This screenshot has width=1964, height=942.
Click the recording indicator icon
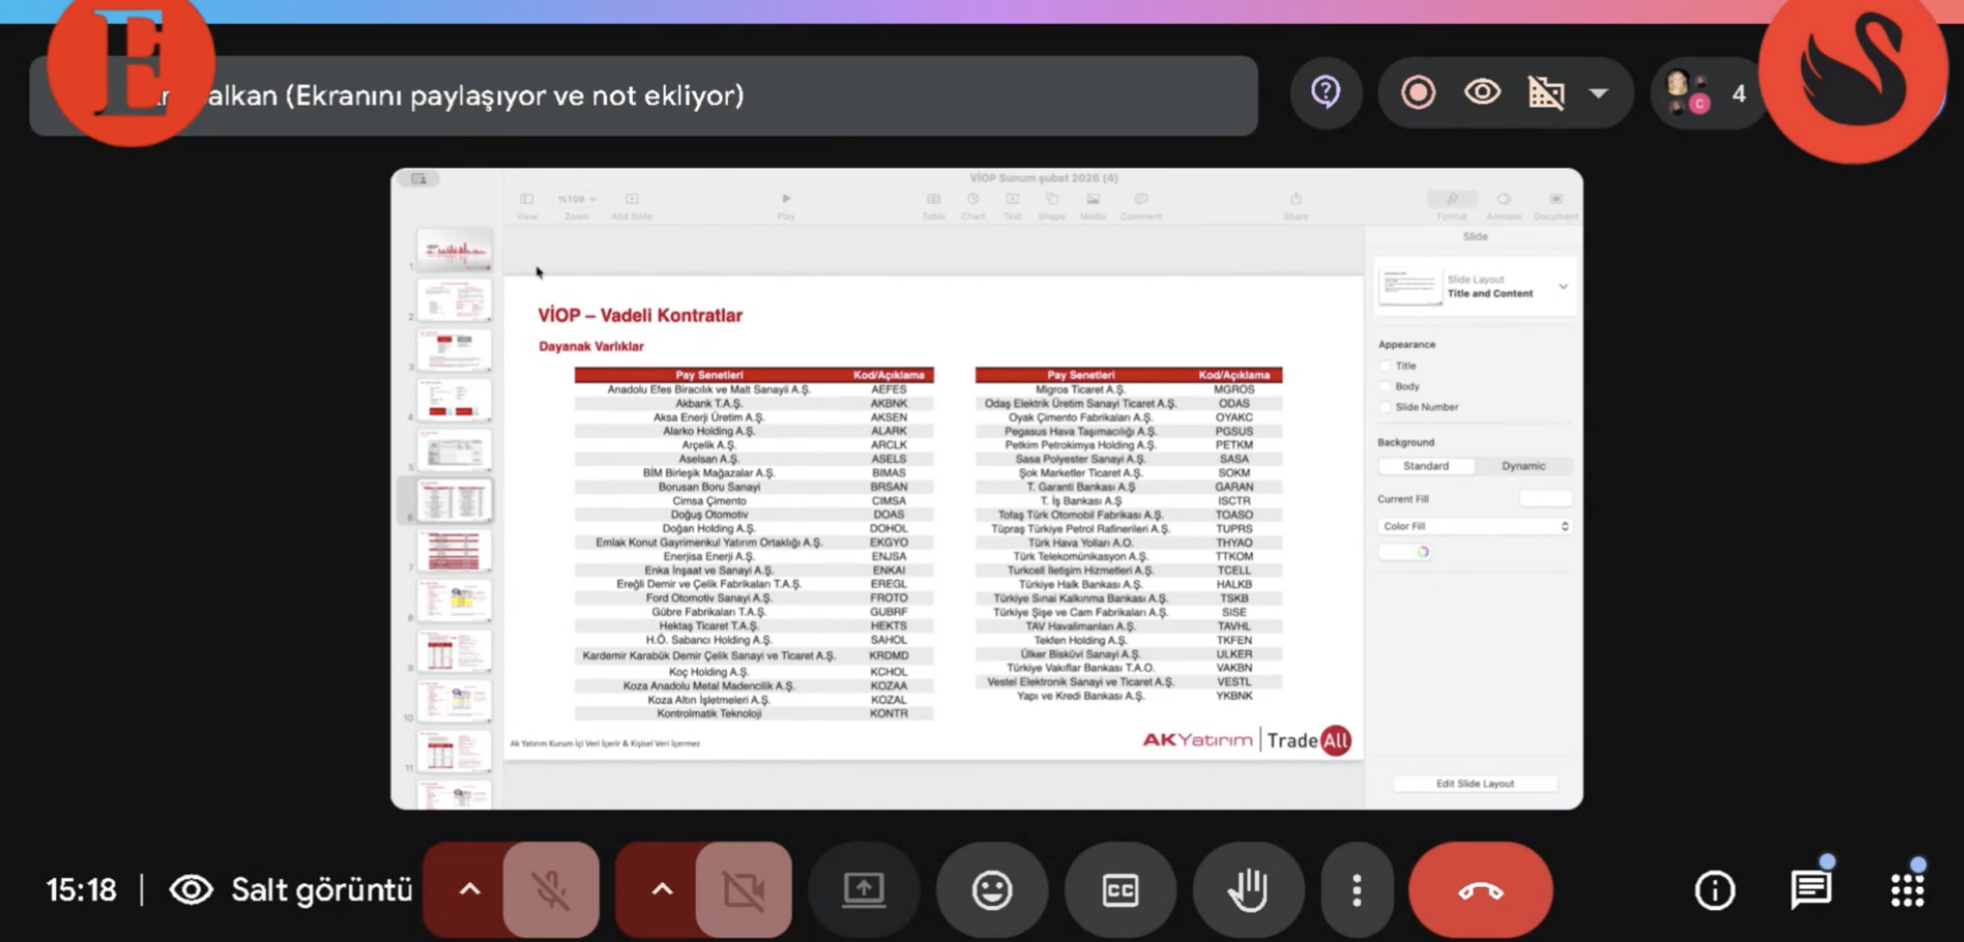click(x=1418, y=94)
